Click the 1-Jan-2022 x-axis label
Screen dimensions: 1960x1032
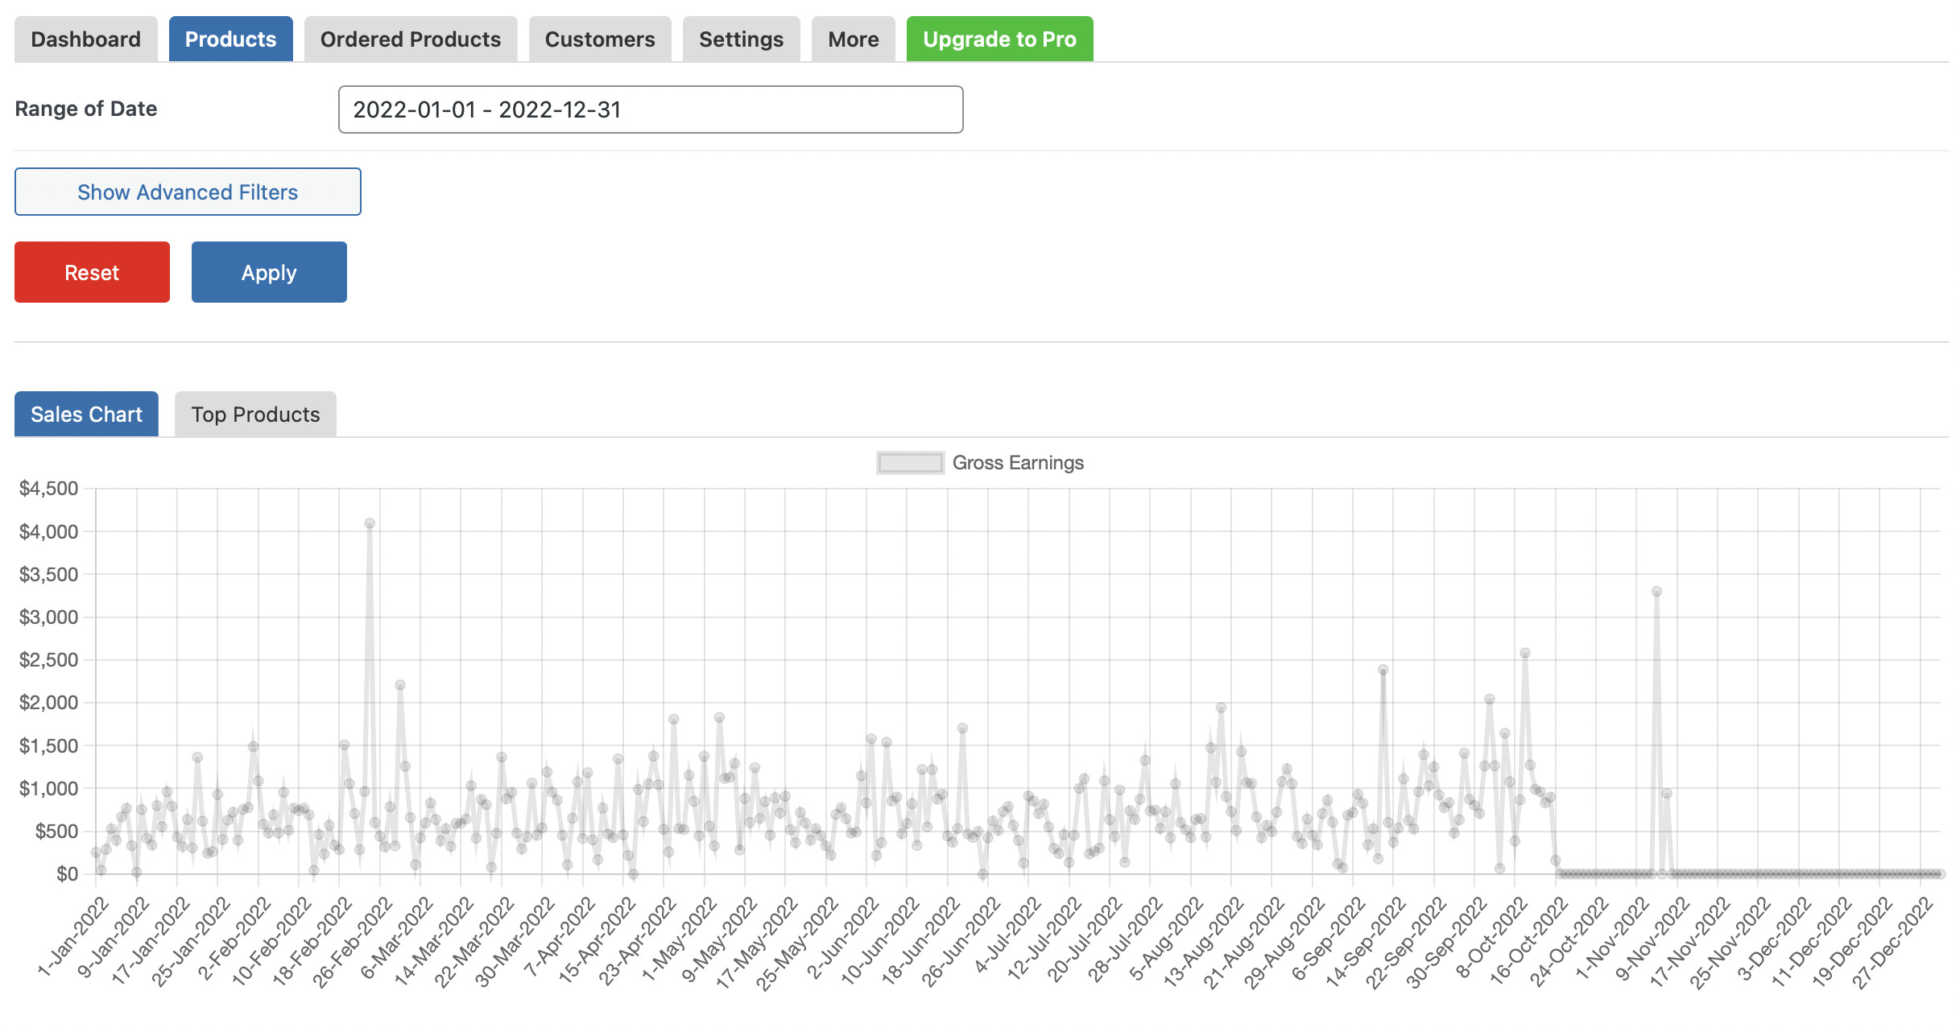(74, 938)
